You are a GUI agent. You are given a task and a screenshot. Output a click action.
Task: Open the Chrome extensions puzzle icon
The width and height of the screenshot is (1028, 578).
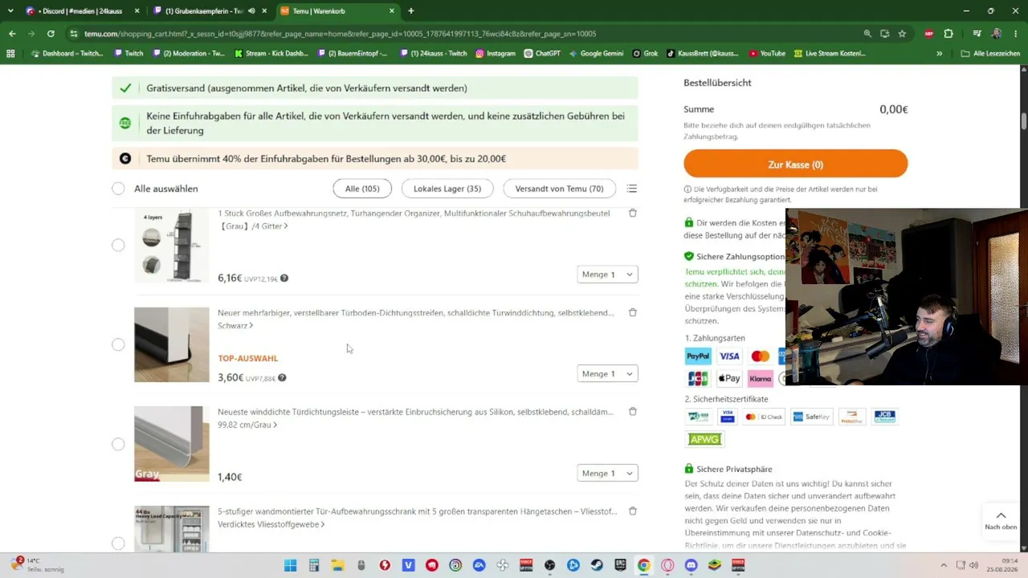[x=948, y=34]
